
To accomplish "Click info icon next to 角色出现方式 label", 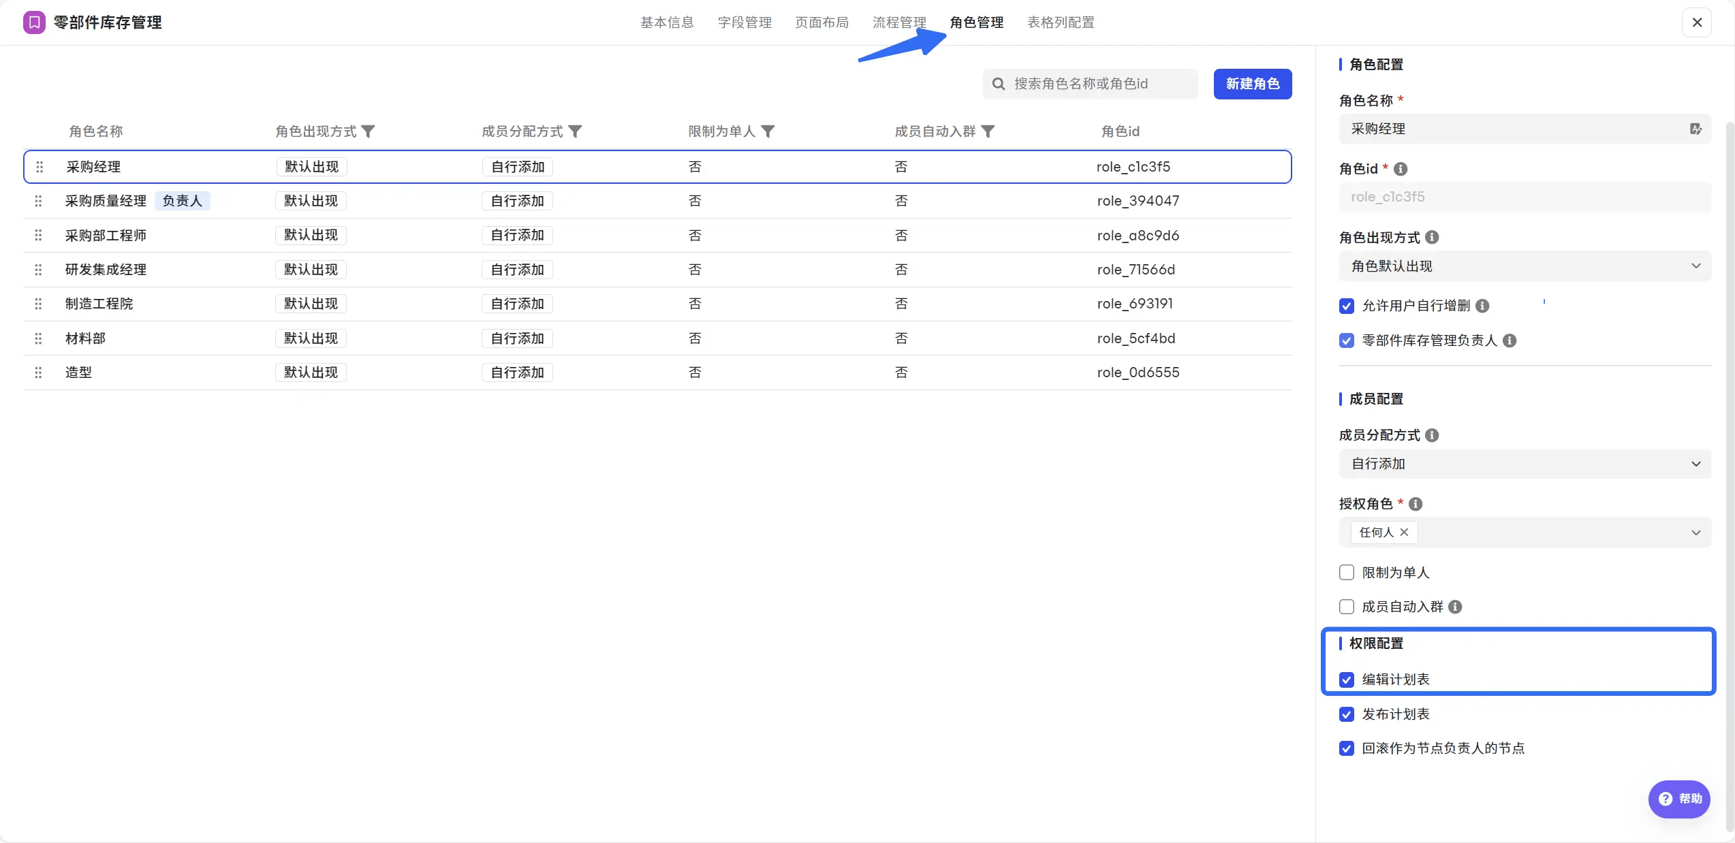I will (x=1432, y=237).
